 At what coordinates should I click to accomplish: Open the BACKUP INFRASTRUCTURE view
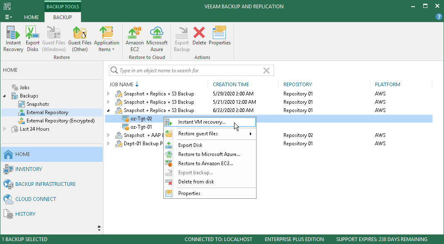(52, 184)
